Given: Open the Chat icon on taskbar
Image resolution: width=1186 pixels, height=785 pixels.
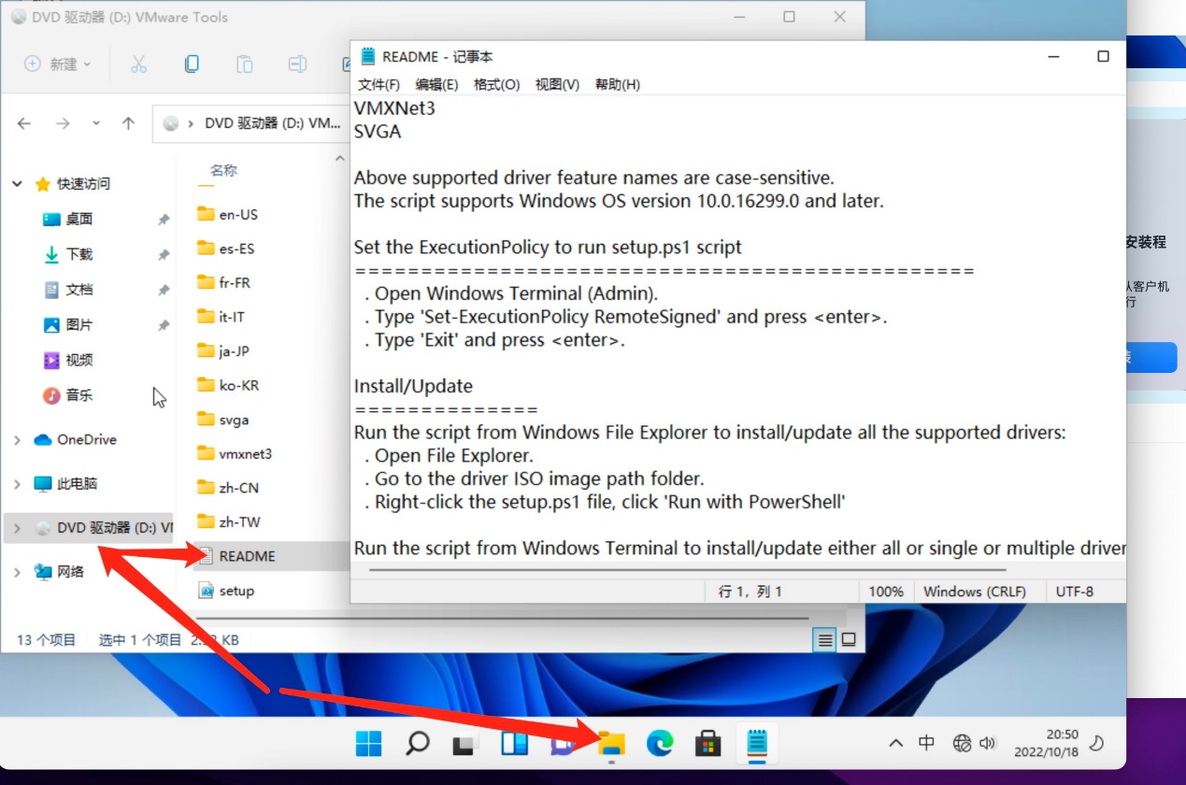Looking at the screenshot, I should [563, 744].
